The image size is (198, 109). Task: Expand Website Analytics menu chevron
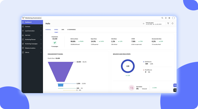(41, 48)
